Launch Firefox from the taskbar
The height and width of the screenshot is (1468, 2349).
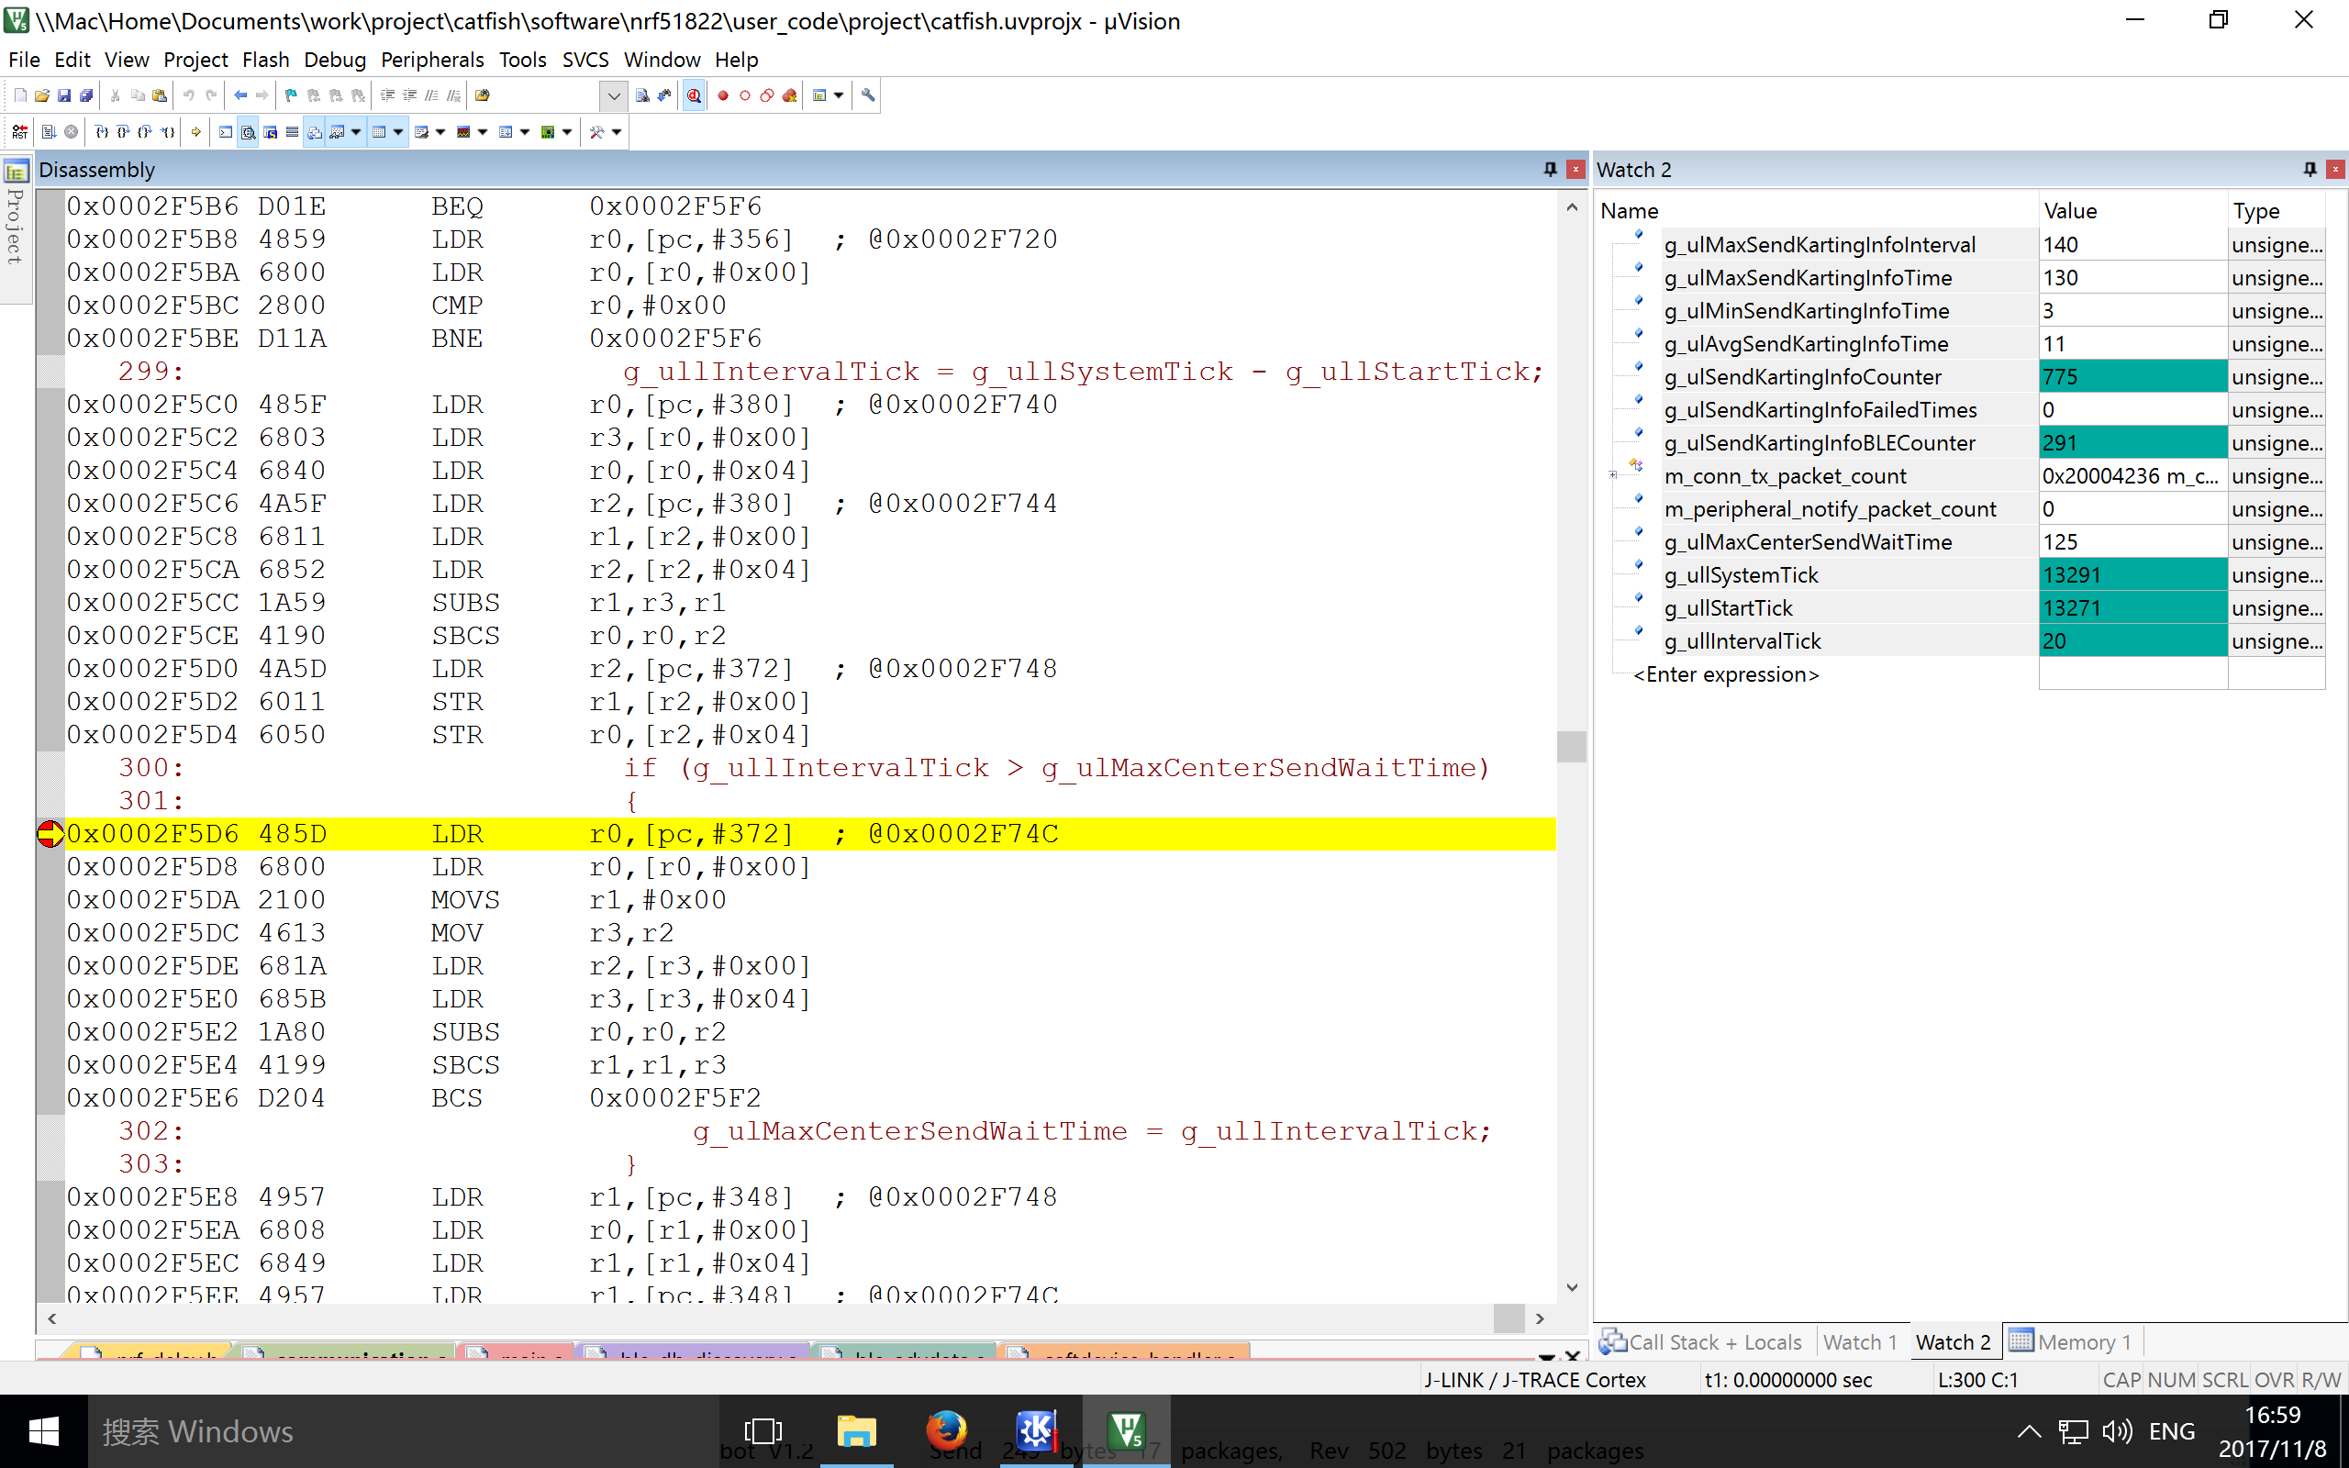945,1431
